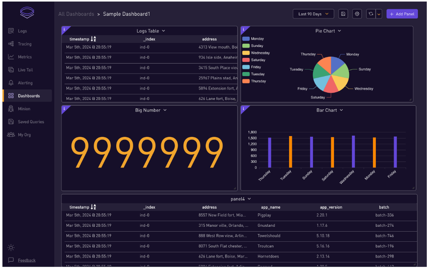This screenshot has width=428, height=268.
Task: Click app_name column header in panel4
Action: click(270, 207)
